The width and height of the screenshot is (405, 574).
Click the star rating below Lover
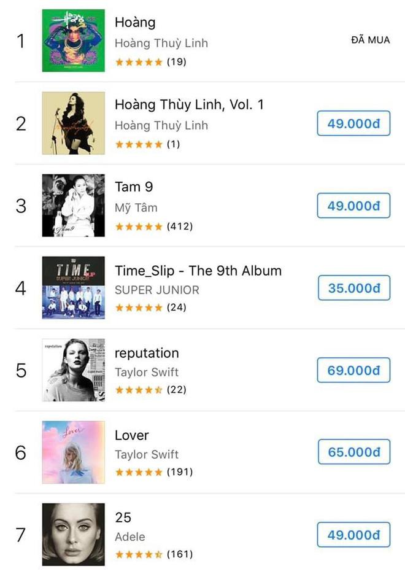tap(141, 472)
